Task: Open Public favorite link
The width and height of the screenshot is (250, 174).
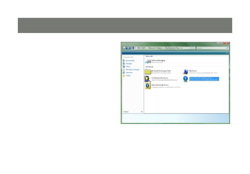Action: [x=128, y=76]
